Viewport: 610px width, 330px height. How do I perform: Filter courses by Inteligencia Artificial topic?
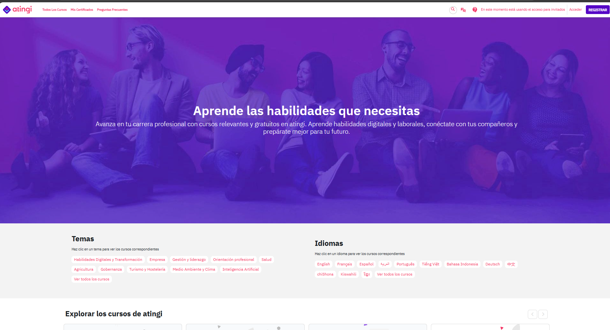240,269
